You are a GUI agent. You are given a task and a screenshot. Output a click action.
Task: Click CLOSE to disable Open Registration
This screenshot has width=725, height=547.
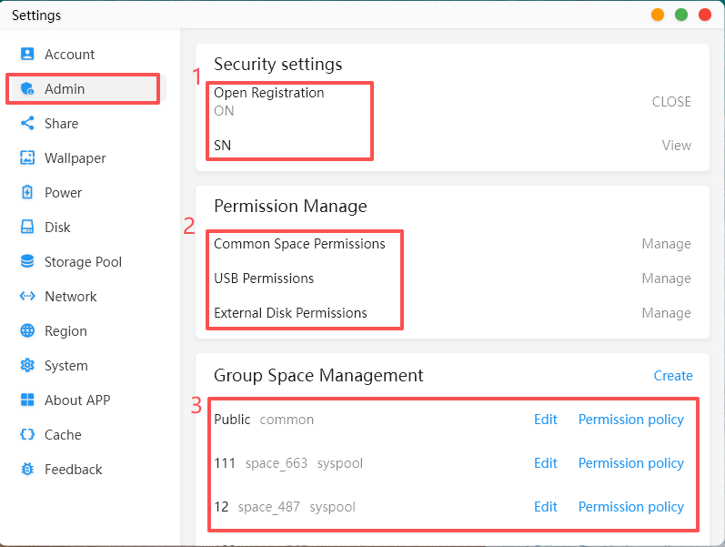pos(671,101)
